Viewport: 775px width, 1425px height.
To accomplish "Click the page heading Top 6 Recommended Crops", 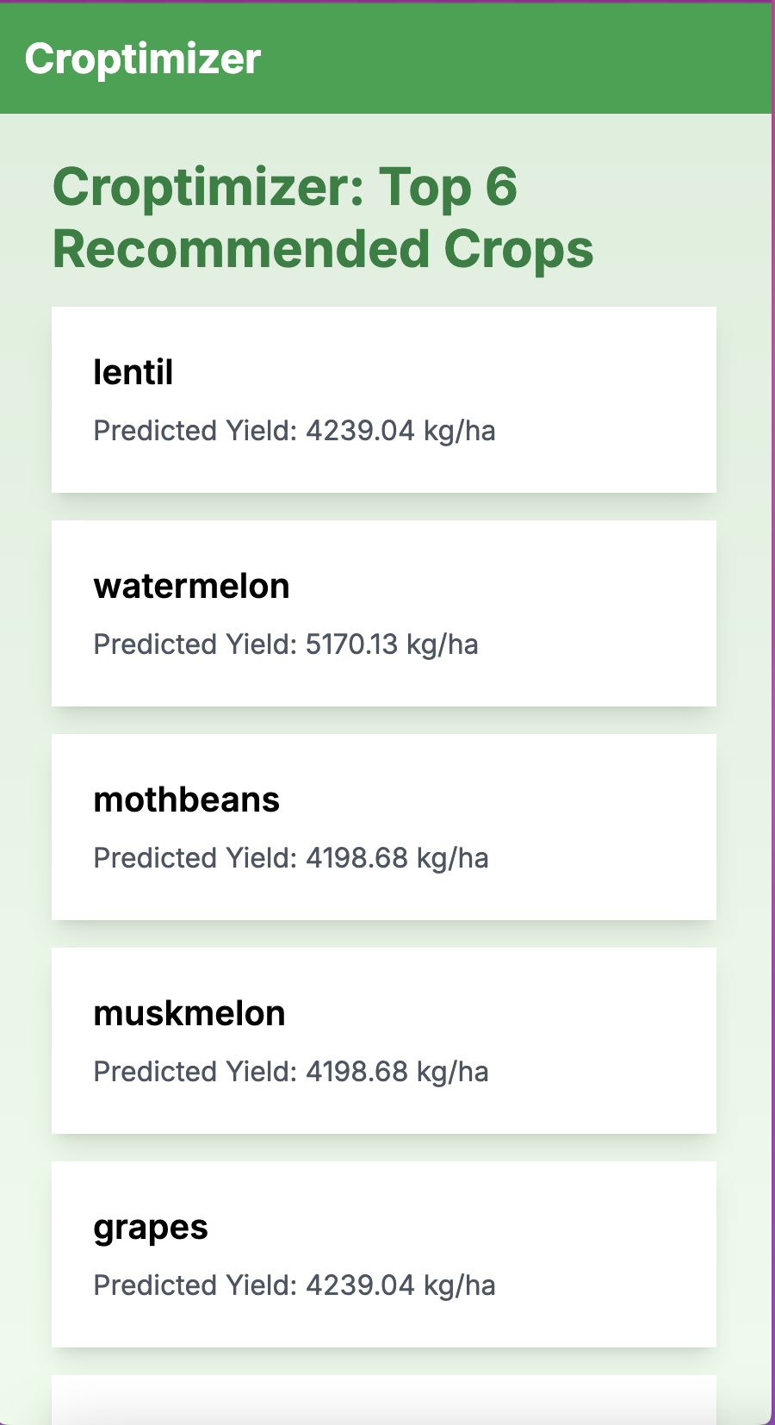I will (x=322, y=218).
